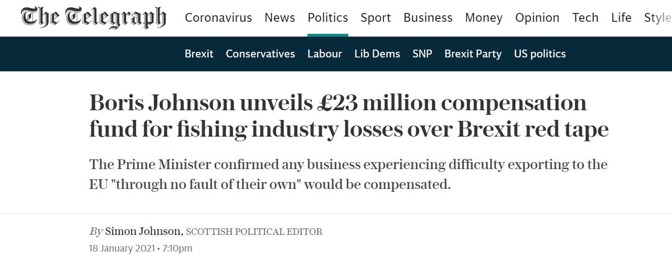
Task: Open the Brexit subtopic link
Action: (x=199, y=54)
